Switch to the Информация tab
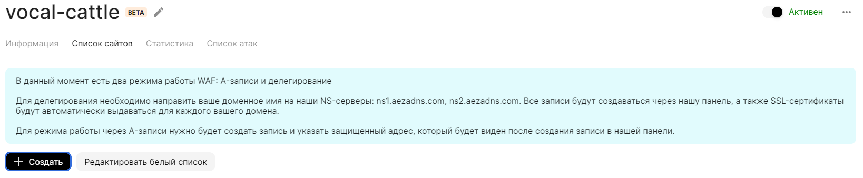 (32, 43)
